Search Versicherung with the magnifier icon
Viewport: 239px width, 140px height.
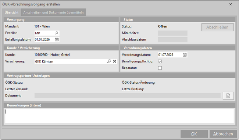coord(109,61)
